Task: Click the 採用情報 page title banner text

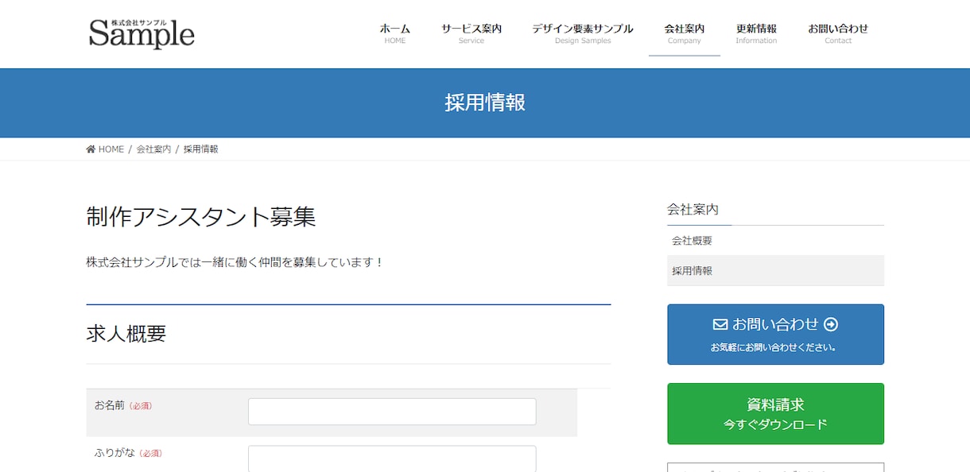Action: [x=485, y=103]
